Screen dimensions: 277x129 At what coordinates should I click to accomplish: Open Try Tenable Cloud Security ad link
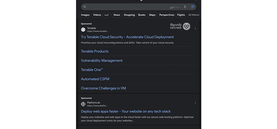tap(127, 37)
